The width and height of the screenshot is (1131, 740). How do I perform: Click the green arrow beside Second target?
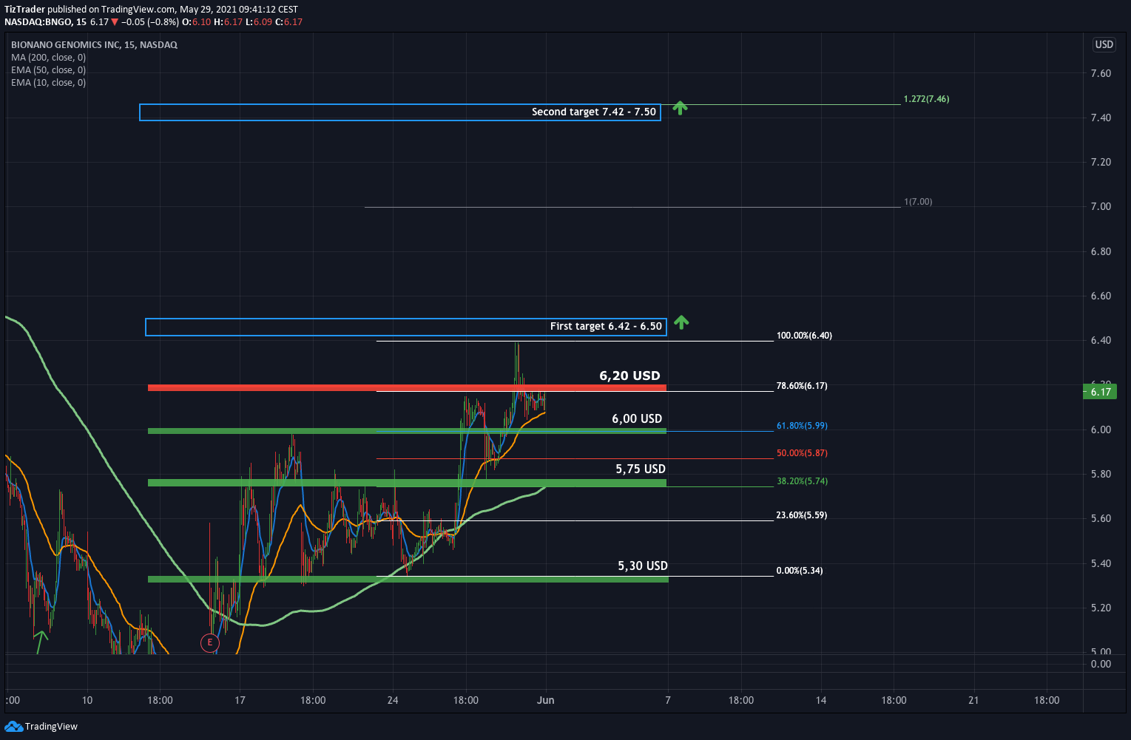coord(680,108)
